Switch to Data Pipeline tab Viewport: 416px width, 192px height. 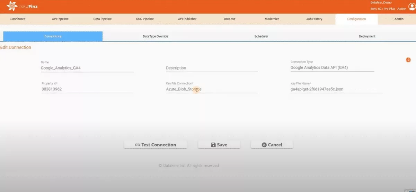(103, 19)
